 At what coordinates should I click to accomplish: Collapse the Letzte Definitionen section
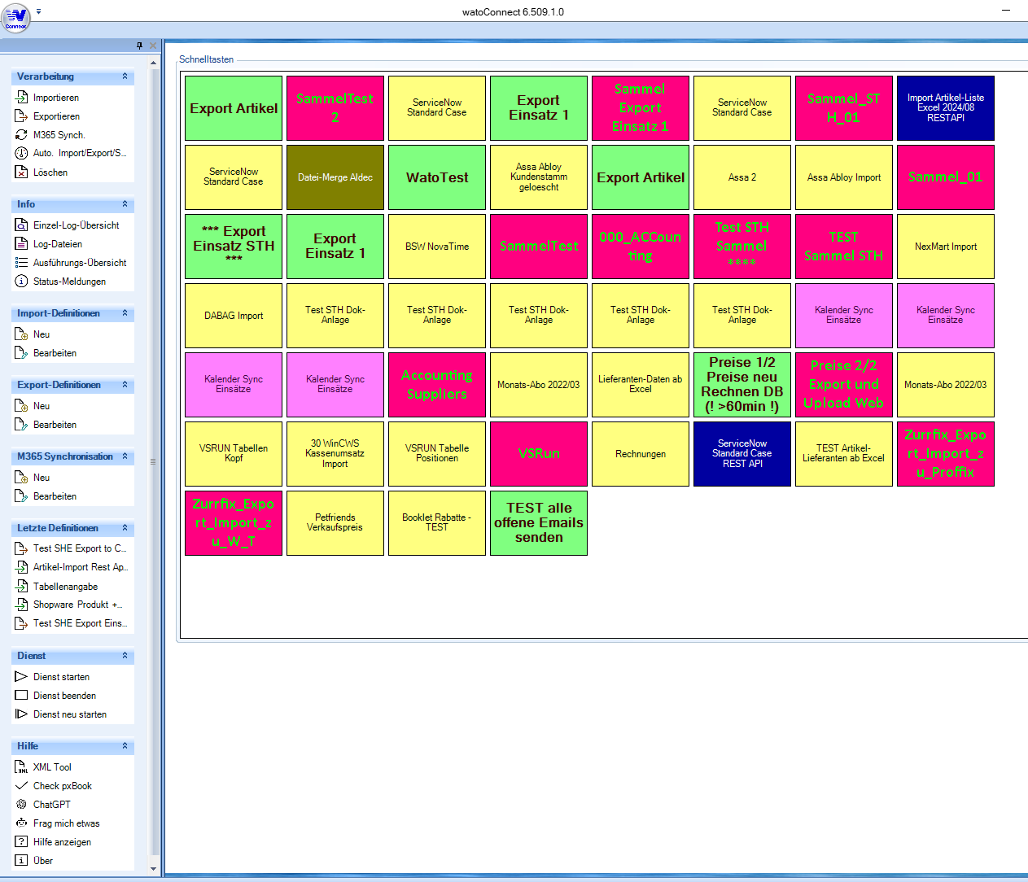125,528
